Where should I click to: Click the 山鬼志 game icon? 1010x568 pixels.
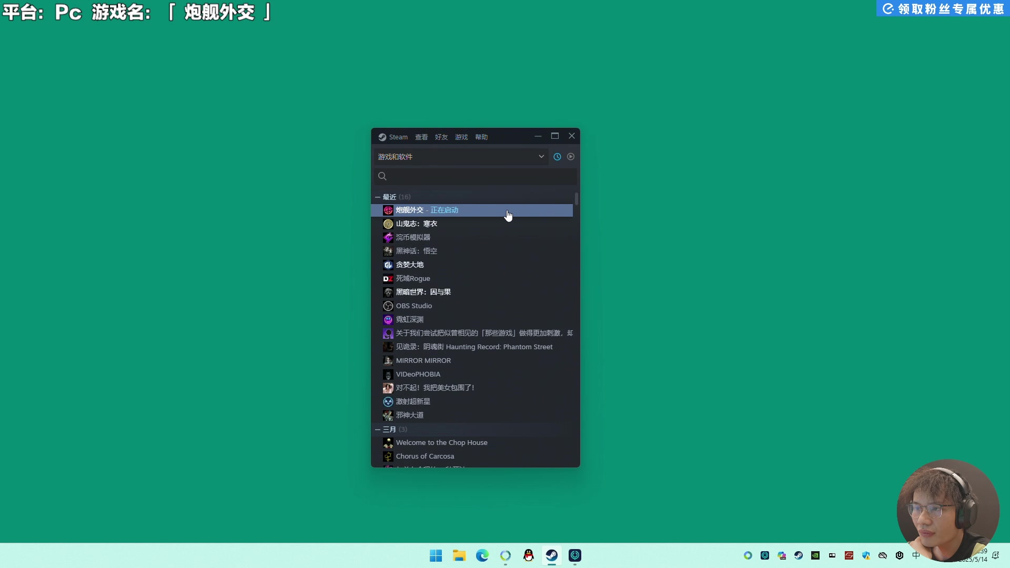pos(388,224)
